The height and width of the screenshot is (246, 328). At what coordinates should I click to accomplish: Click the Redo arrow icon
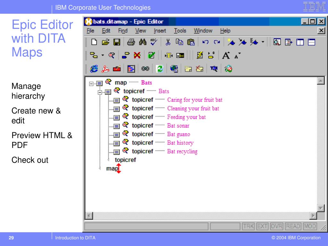[217, 42]
